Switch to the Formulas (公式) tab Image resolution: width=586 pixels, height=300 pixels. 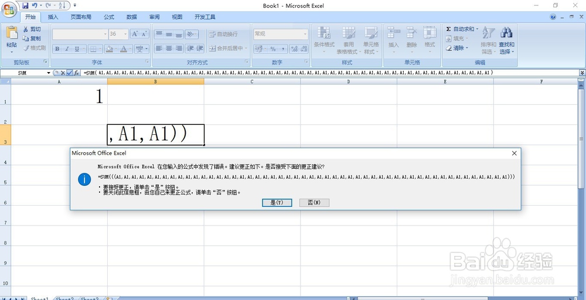[x=109, y=17]
